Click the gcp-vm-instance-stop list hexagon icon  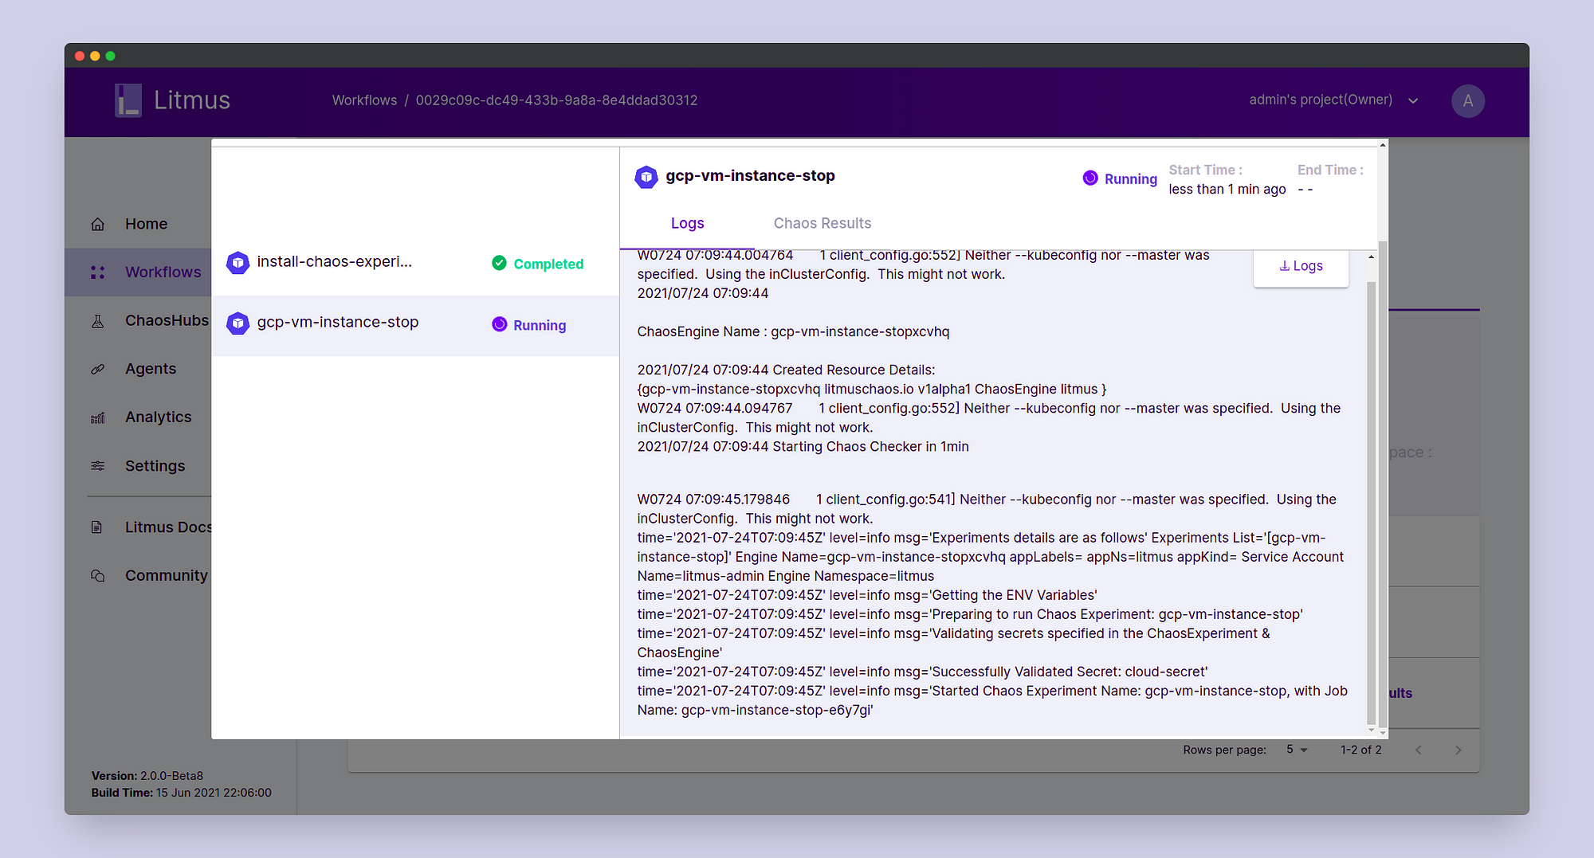click(238, 323)
